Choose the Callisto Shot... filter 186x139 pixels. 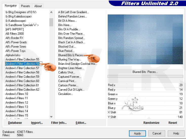(x=67, y=72)
